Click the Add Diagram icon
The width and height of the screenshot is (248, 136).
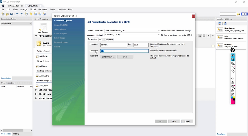point(43,27)
